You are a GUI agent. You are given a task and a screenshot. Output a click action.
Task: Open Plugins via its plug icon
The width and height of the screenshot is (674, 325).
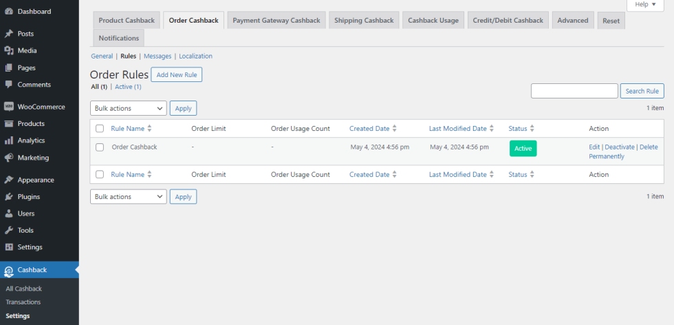pos(9,197)
